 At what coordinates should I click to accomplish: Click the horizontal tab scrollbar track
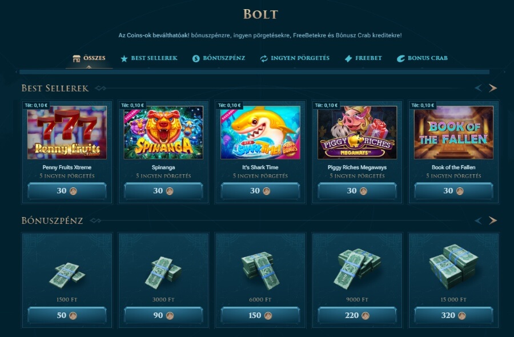point(254,72)
